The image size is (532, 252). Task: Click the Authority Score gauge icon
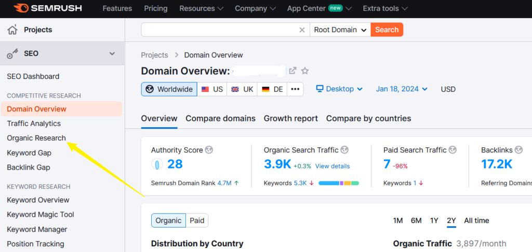tap(157, 164)
